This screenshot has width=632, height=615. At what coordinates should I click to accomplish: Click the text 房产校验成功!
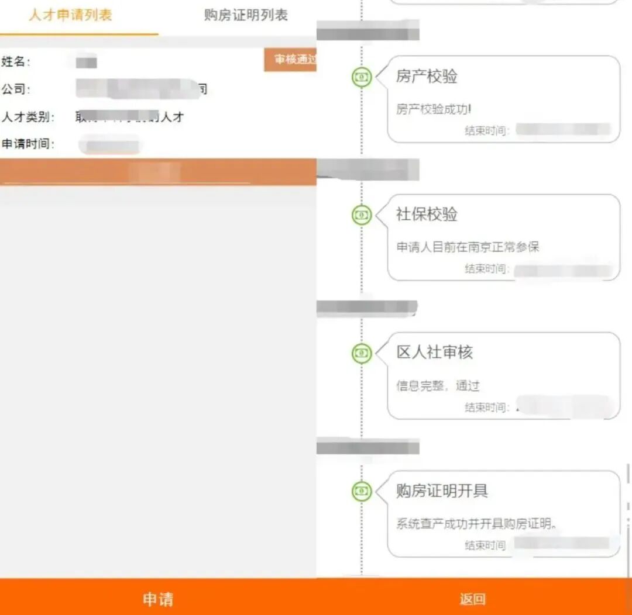pyautogui.click(x=434, y=109)
